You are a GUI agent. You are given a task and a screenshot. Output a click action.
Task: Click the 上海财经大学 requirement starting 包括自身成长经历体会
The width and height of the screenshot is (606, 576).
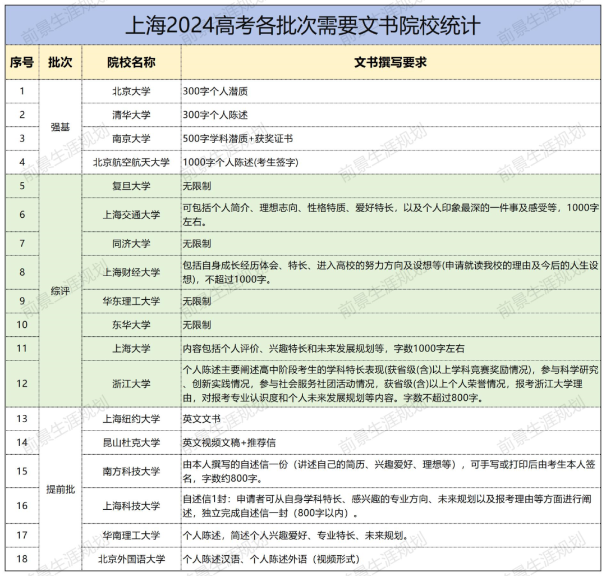tap(391, 272)
